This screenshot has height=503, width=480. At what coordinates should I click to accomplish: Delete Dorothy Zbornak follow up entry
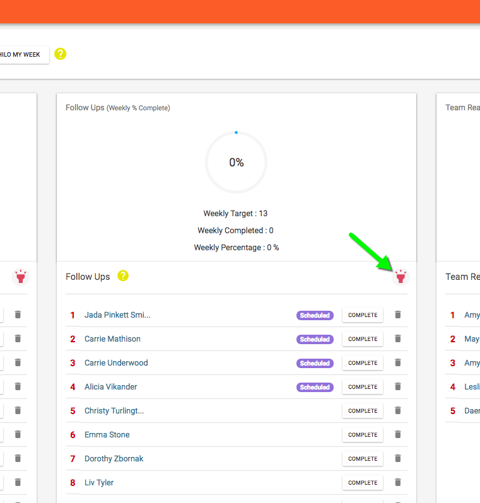(397, 458)
